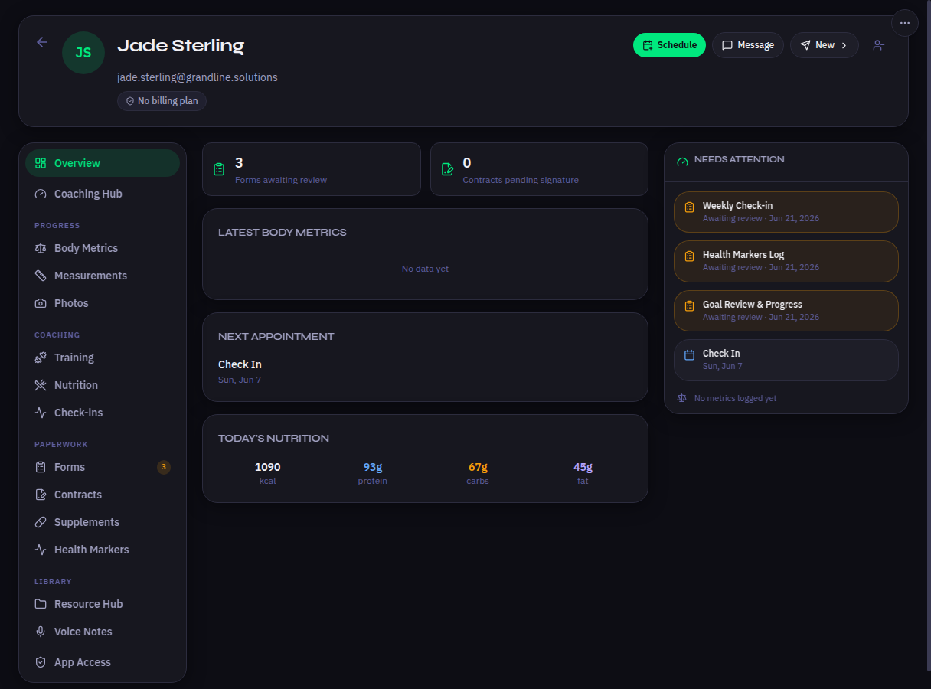The image size is (931, 689).
Task: Click the Forms badge showing 3
Action: pos(164,467)
